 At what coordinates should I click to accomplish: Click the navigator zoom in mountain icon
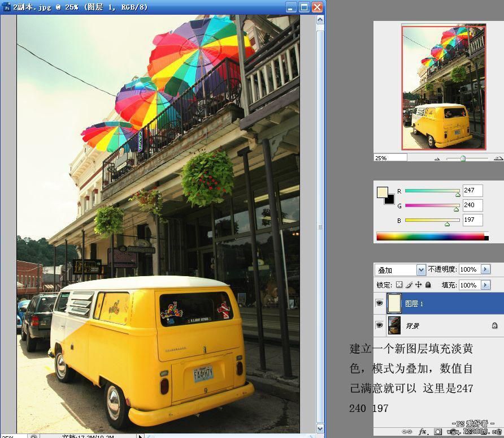(498, 158)
